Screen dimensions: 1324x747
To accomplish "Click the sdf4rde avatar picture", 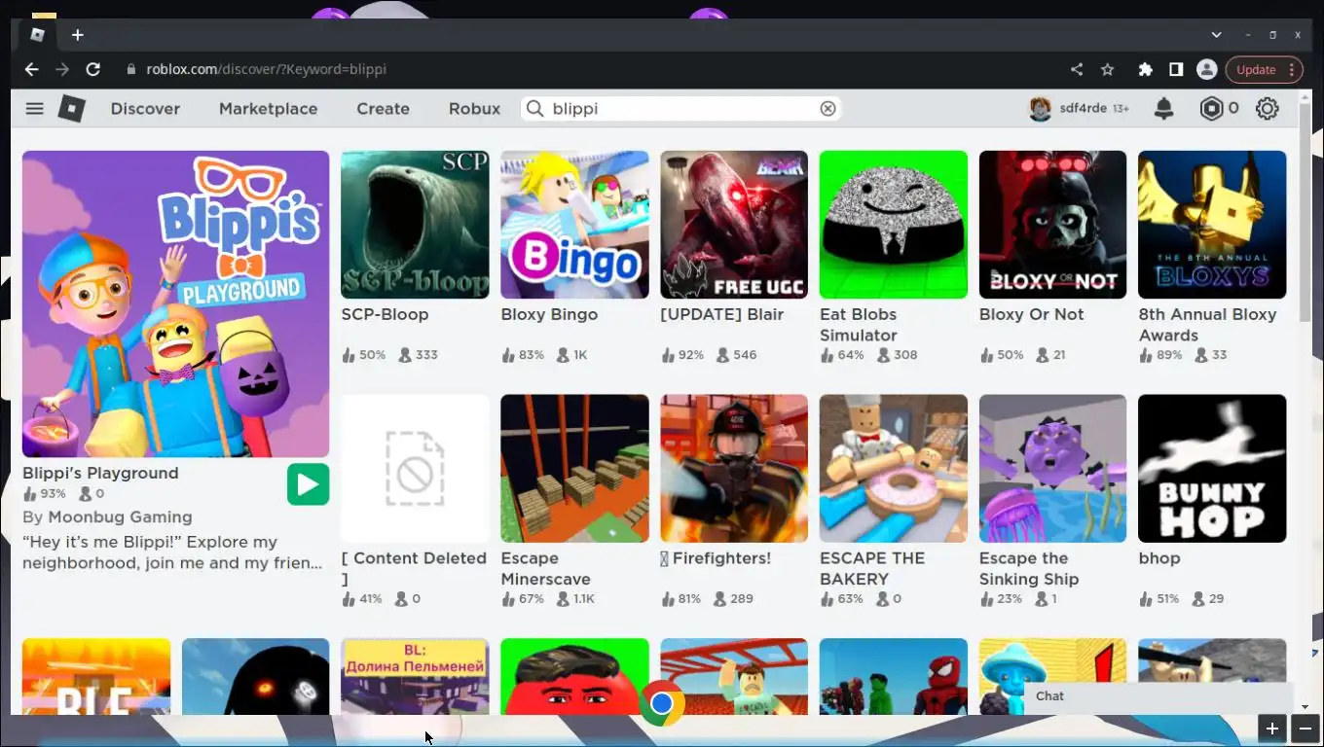I will pos(1041,109).
